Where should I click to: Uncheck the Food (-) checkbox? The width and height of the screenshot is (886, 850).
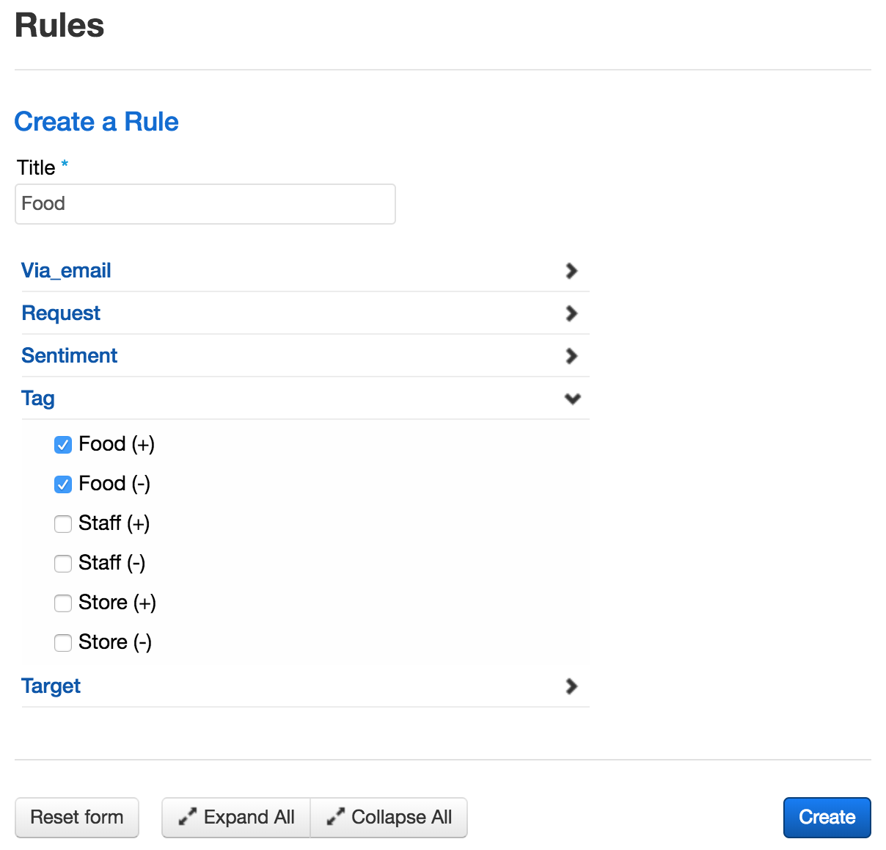(63, 484)
